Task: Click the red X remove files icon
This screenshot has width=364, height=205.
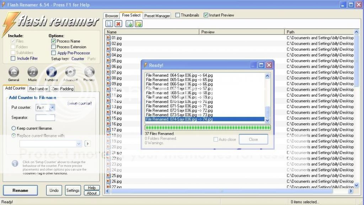Action: (x=118, y=24)
